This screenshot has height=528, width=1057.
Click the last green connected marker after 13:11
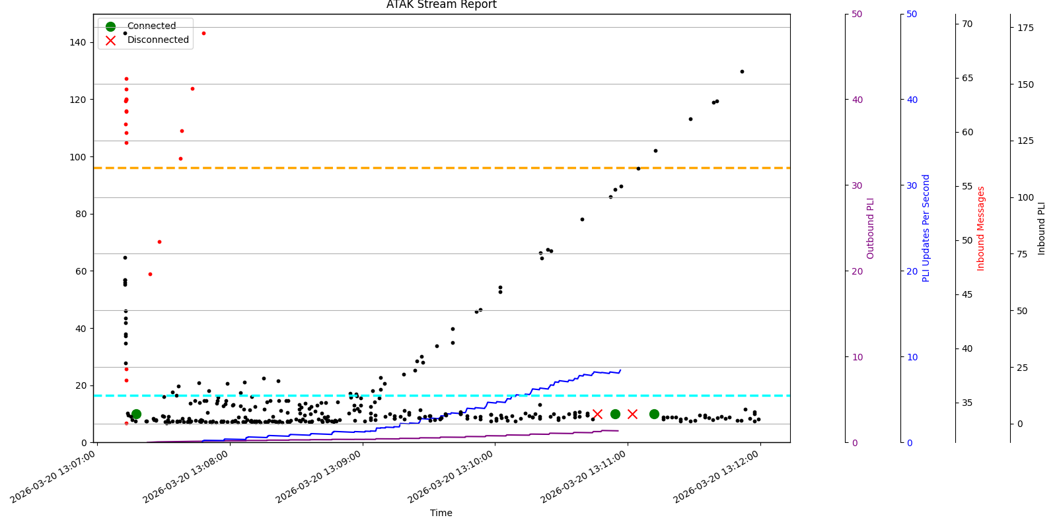(654, 414)
